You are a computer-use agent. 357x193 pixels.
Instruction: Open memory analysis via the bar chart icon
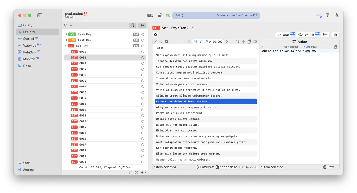[x=335, y=34]
